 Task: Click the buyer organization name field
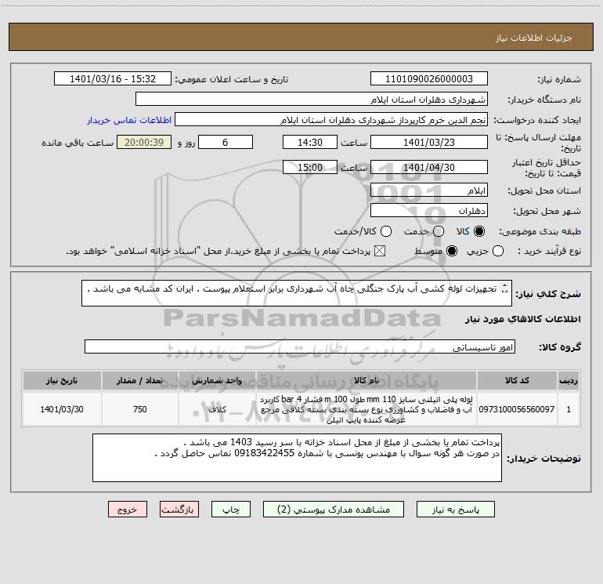click(x=312, y=100)
